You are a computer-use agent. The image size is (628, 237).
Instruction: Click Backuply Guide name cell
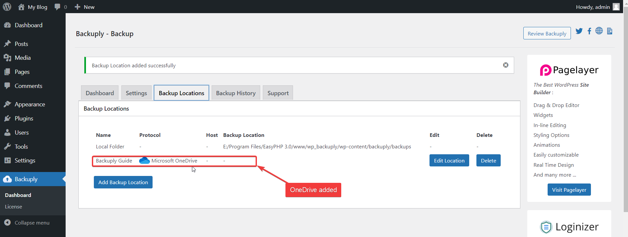click(114, 161)
